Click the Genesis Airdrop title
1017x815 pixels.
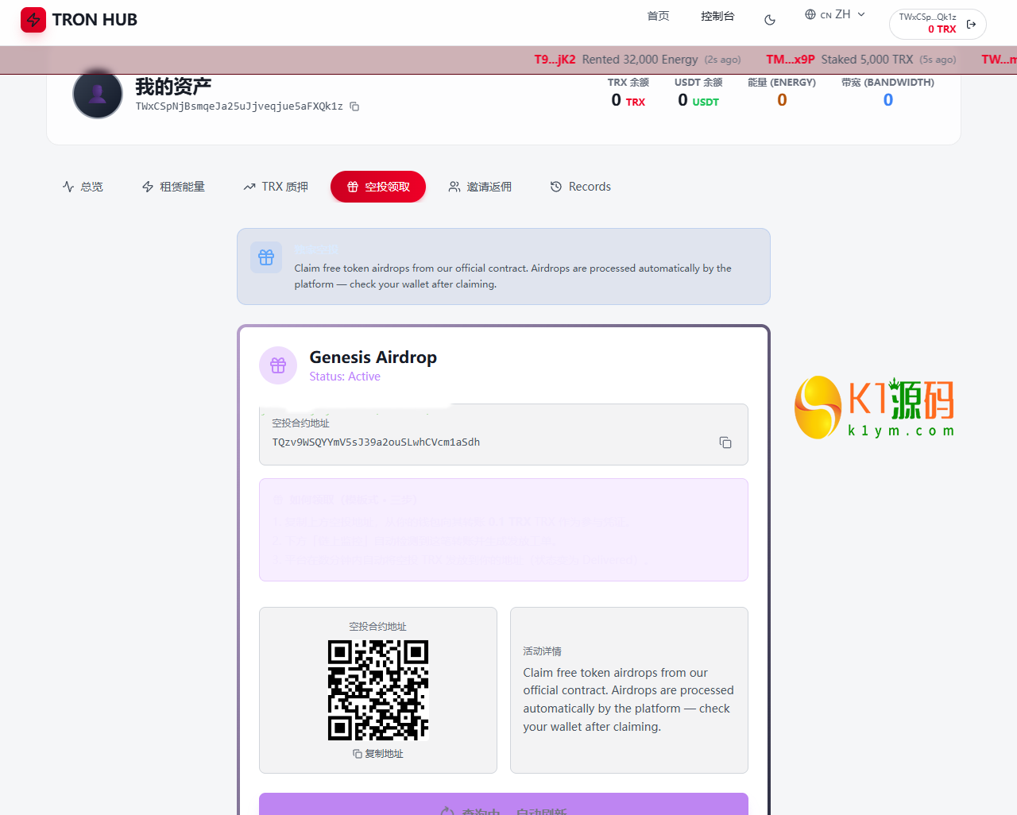pyautogui.click(x=373, y=357)
